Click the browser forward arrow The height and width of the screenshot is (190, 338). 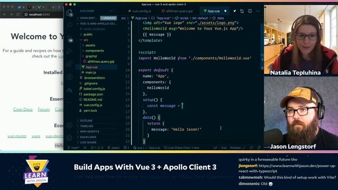click(11, 14)
